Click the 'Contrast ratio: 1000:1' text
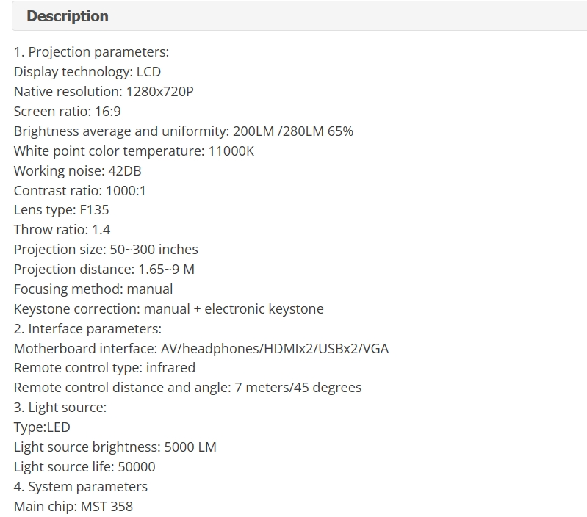 [80, 191]
